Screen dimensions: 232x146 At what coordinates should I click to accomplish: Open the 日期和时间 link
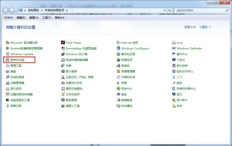[x=128, y=77]
